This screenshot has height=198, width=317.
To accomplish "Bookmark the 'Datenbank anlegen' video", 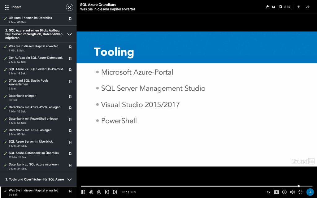I will 70,97.
